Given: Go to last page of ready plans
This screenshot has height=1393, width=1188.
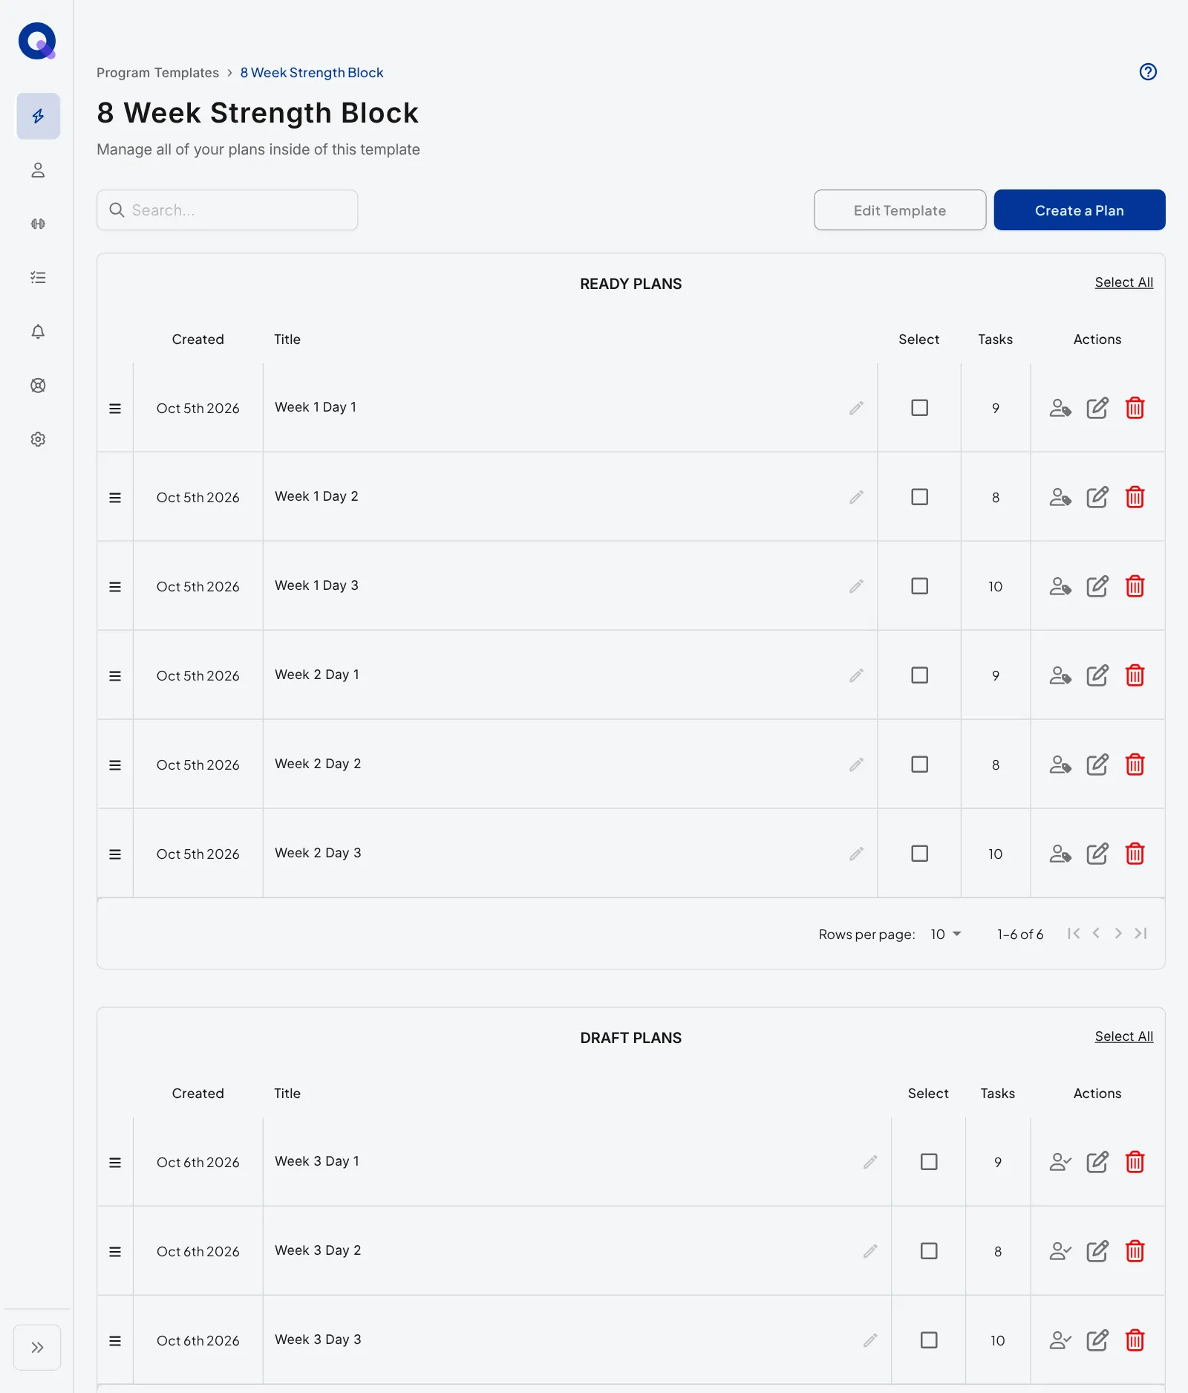Looking at the screenshot, I should (x=1141, y=933).
